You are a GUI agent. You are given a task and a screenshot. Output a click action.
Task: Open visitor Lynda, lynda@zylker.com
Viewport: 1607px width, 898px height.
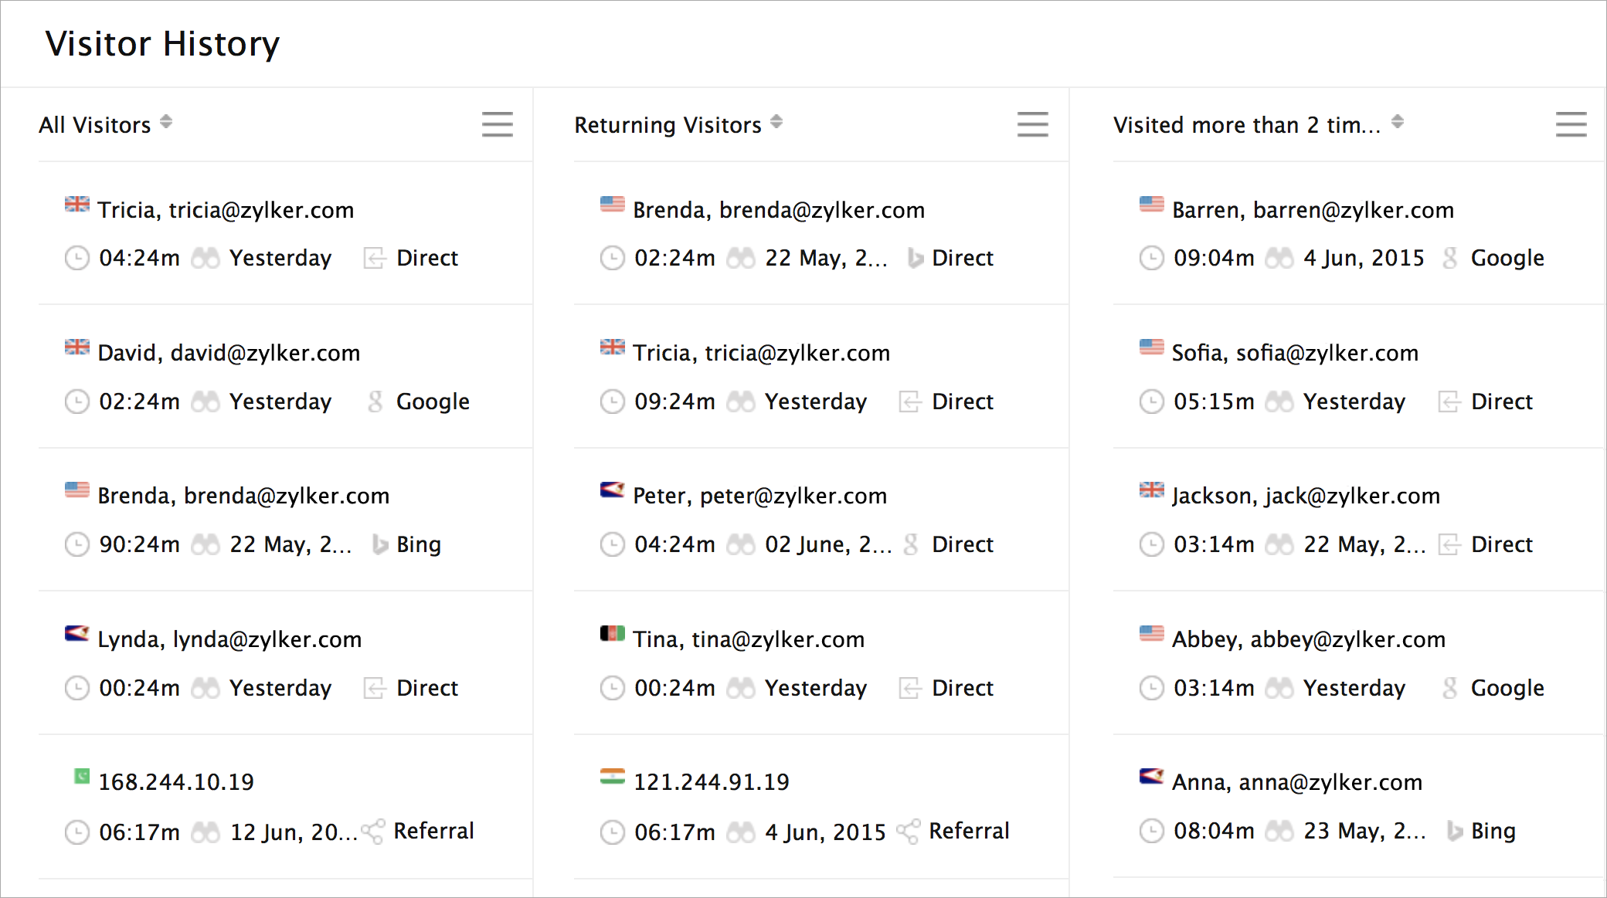[x=229, y=639]
